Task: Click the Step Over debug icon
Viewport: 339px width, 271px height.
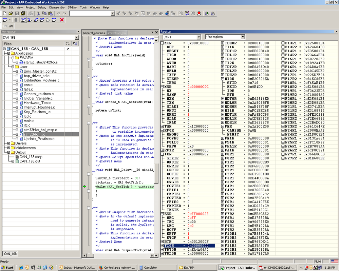Action: [23, 20]
